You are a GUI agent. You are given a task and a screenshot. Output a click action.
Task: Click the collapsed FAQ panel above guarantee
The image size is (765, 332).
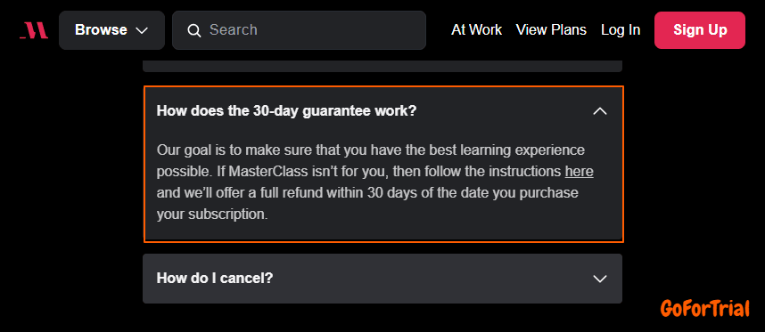click(x=382, y=66)
